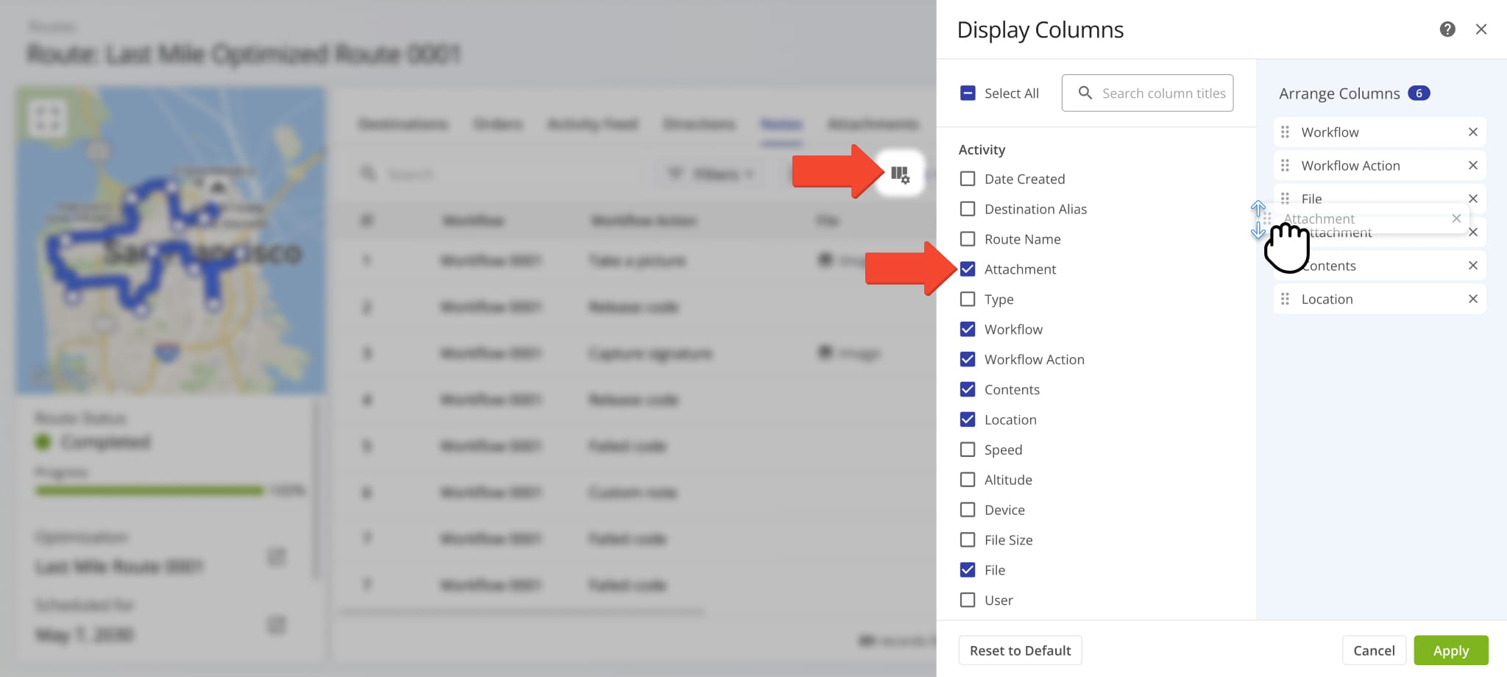Enable the Speed column checkbox
Viewport: 1507px width, 677px height.
pos(968,450)
